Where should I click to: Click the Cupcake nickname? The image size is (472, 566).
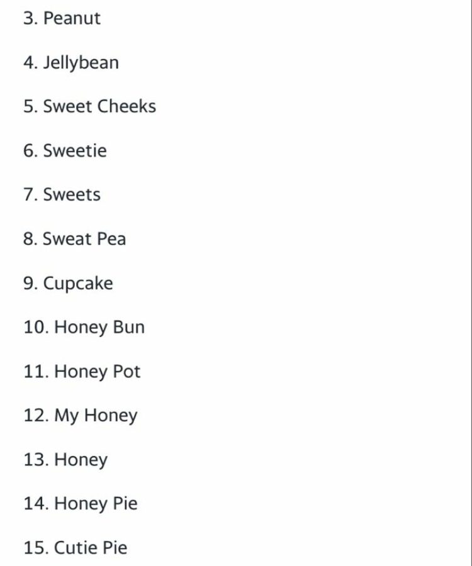[77, 284]
